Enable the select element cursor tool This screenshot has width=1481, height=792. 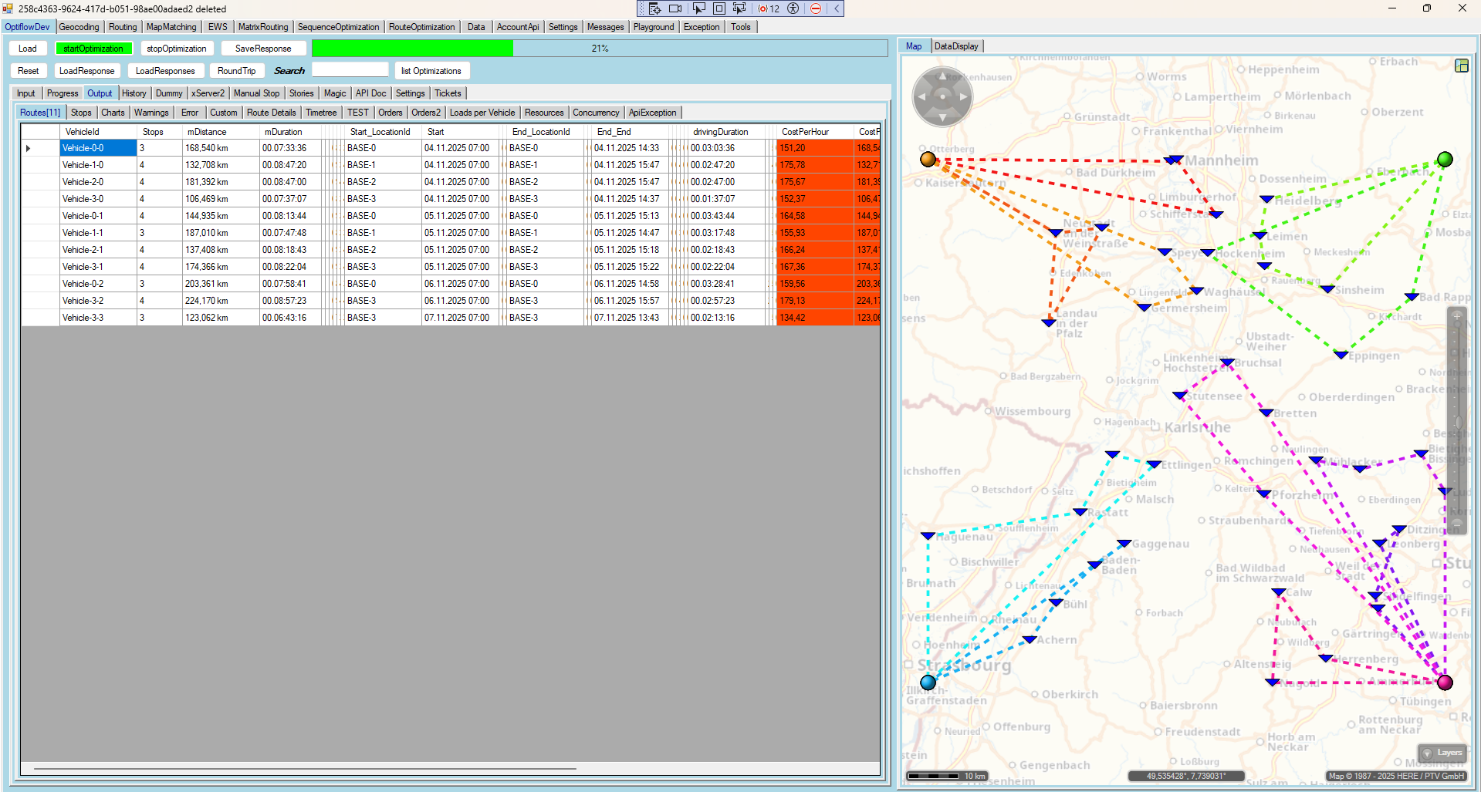698,8
